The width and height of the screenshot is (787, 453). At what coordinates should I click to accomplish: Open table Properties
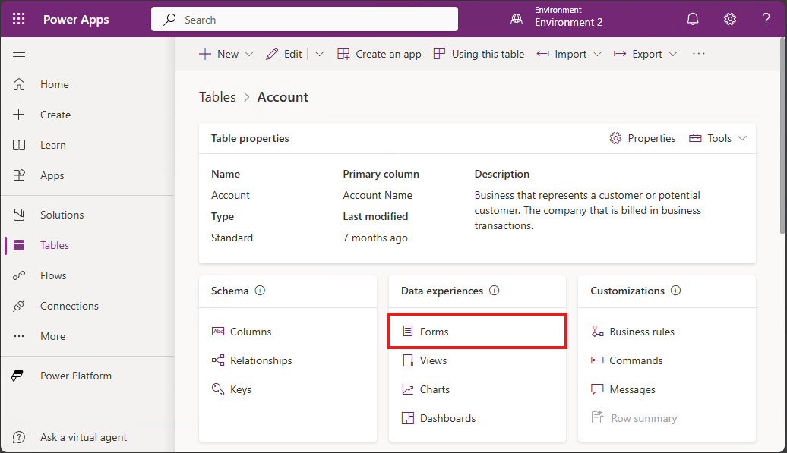[x=643, y=138]
